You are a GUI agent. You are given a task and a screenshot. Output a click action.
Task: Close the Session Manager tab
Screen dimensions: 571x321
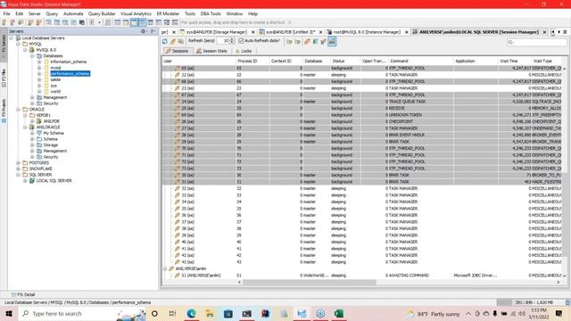[x=544, y=32]
